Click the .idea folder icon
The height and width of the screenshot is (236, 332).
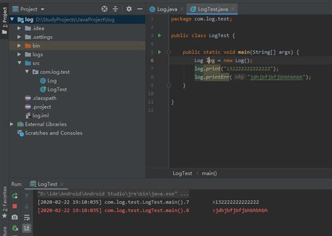tap(28, 28)
